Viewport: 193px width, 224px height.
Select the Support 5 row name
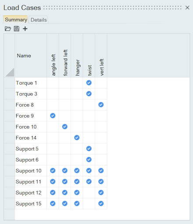(27, 149)
